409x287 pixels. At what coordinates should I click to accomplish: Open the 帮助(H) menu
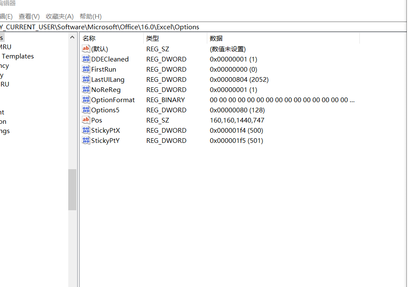click(x=91, y=17)
